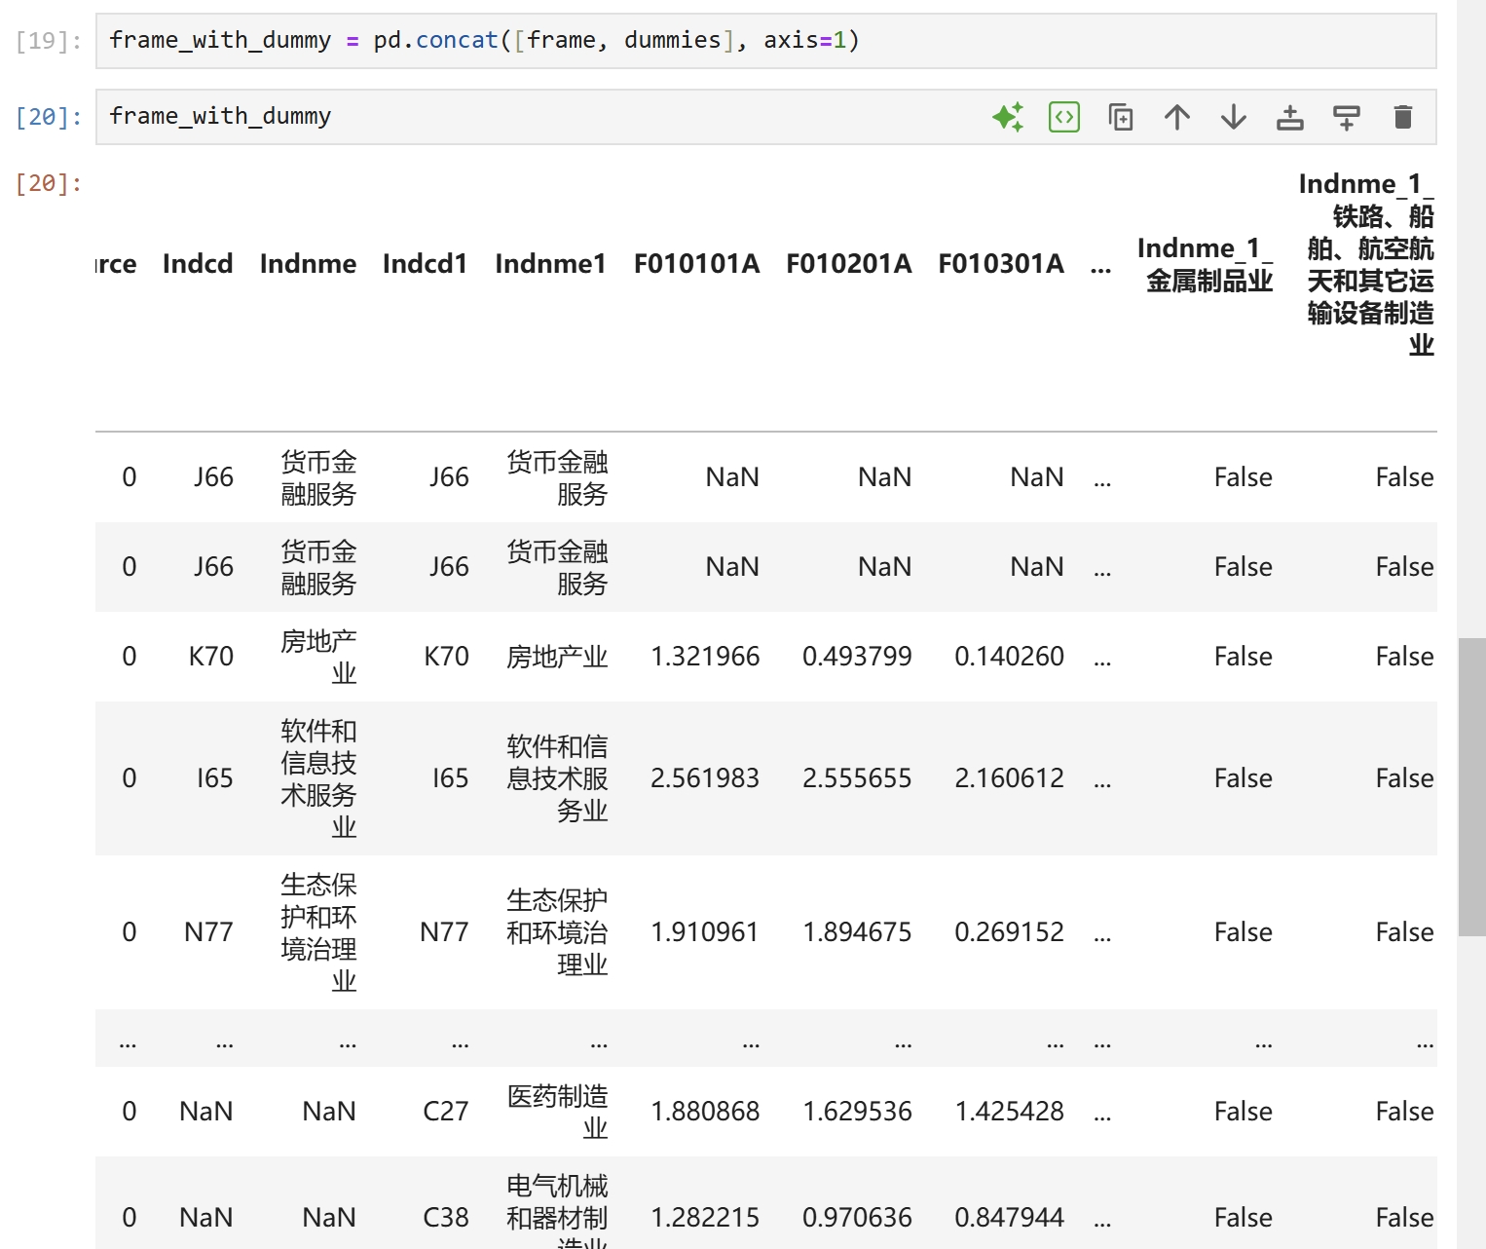
Task: Click the green code brackets icon
Action: pos(1064,117)
